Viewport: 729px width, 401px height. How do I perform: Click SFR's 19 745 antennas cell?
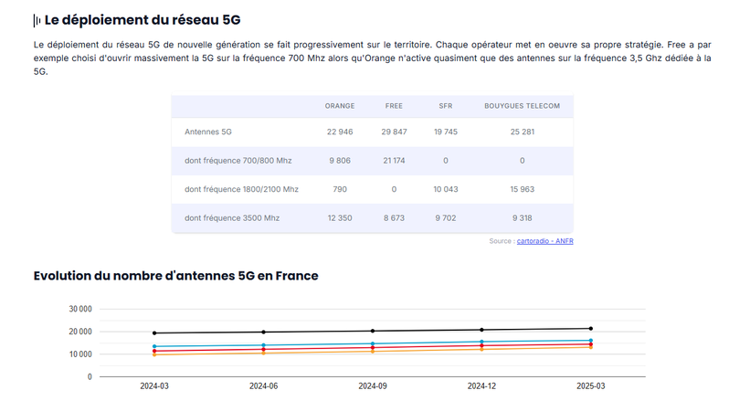point(446,132)
